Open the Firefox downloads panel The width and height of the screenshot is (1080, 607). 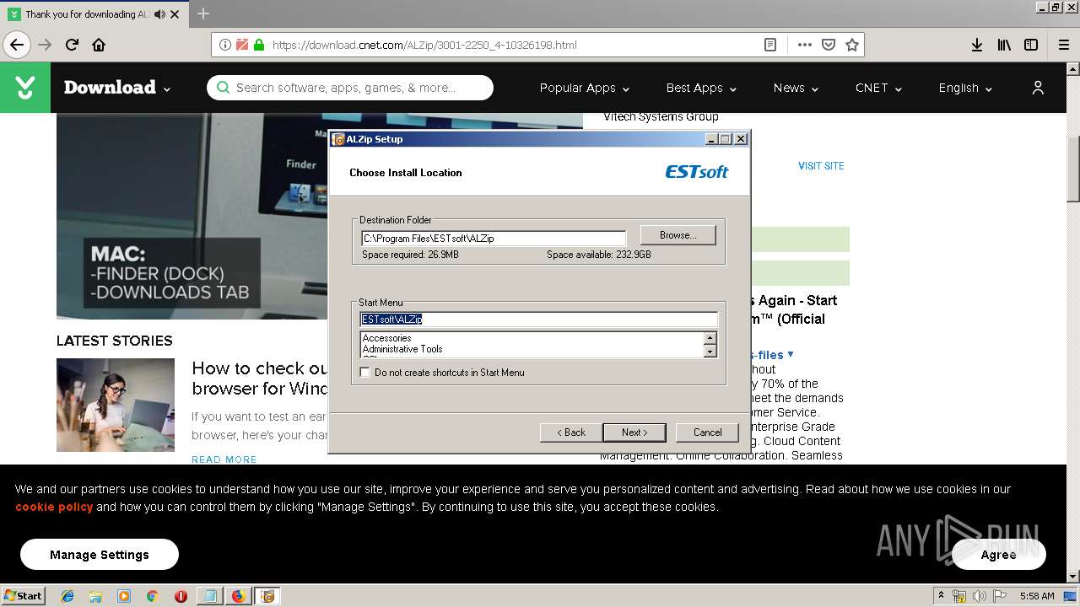pos(977,45)
